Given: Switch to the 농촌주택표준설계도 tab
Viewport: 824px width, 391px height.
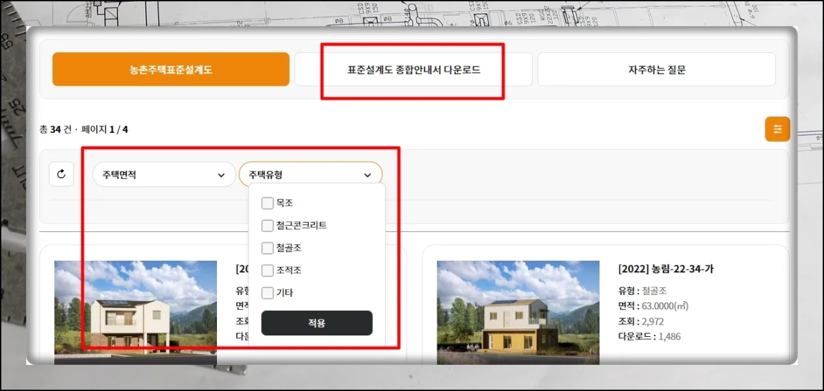Looking at the screenshot, I should (x=171, y=70).
